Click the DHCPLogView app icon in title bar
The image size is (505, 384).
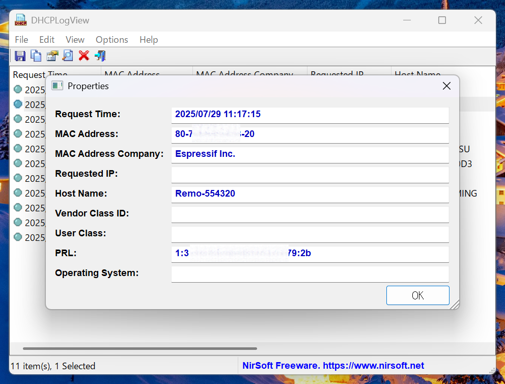tap(20, 20)
